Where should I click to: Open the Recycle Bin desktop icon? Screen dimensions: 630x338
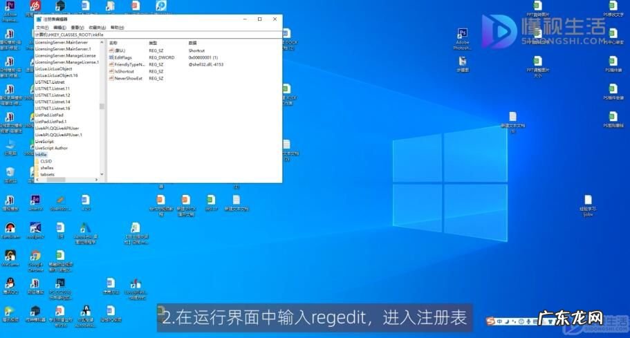(x=10, y=175)
